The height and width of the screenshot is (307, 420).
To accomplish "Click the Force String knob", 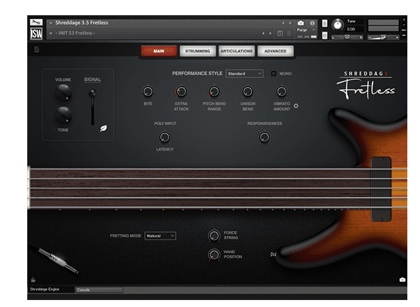I will [214, 235].
